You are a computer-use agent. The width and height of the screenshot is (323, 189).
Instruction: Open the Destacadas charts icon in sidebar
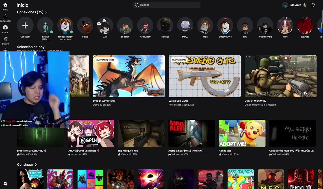pos(5,16)
